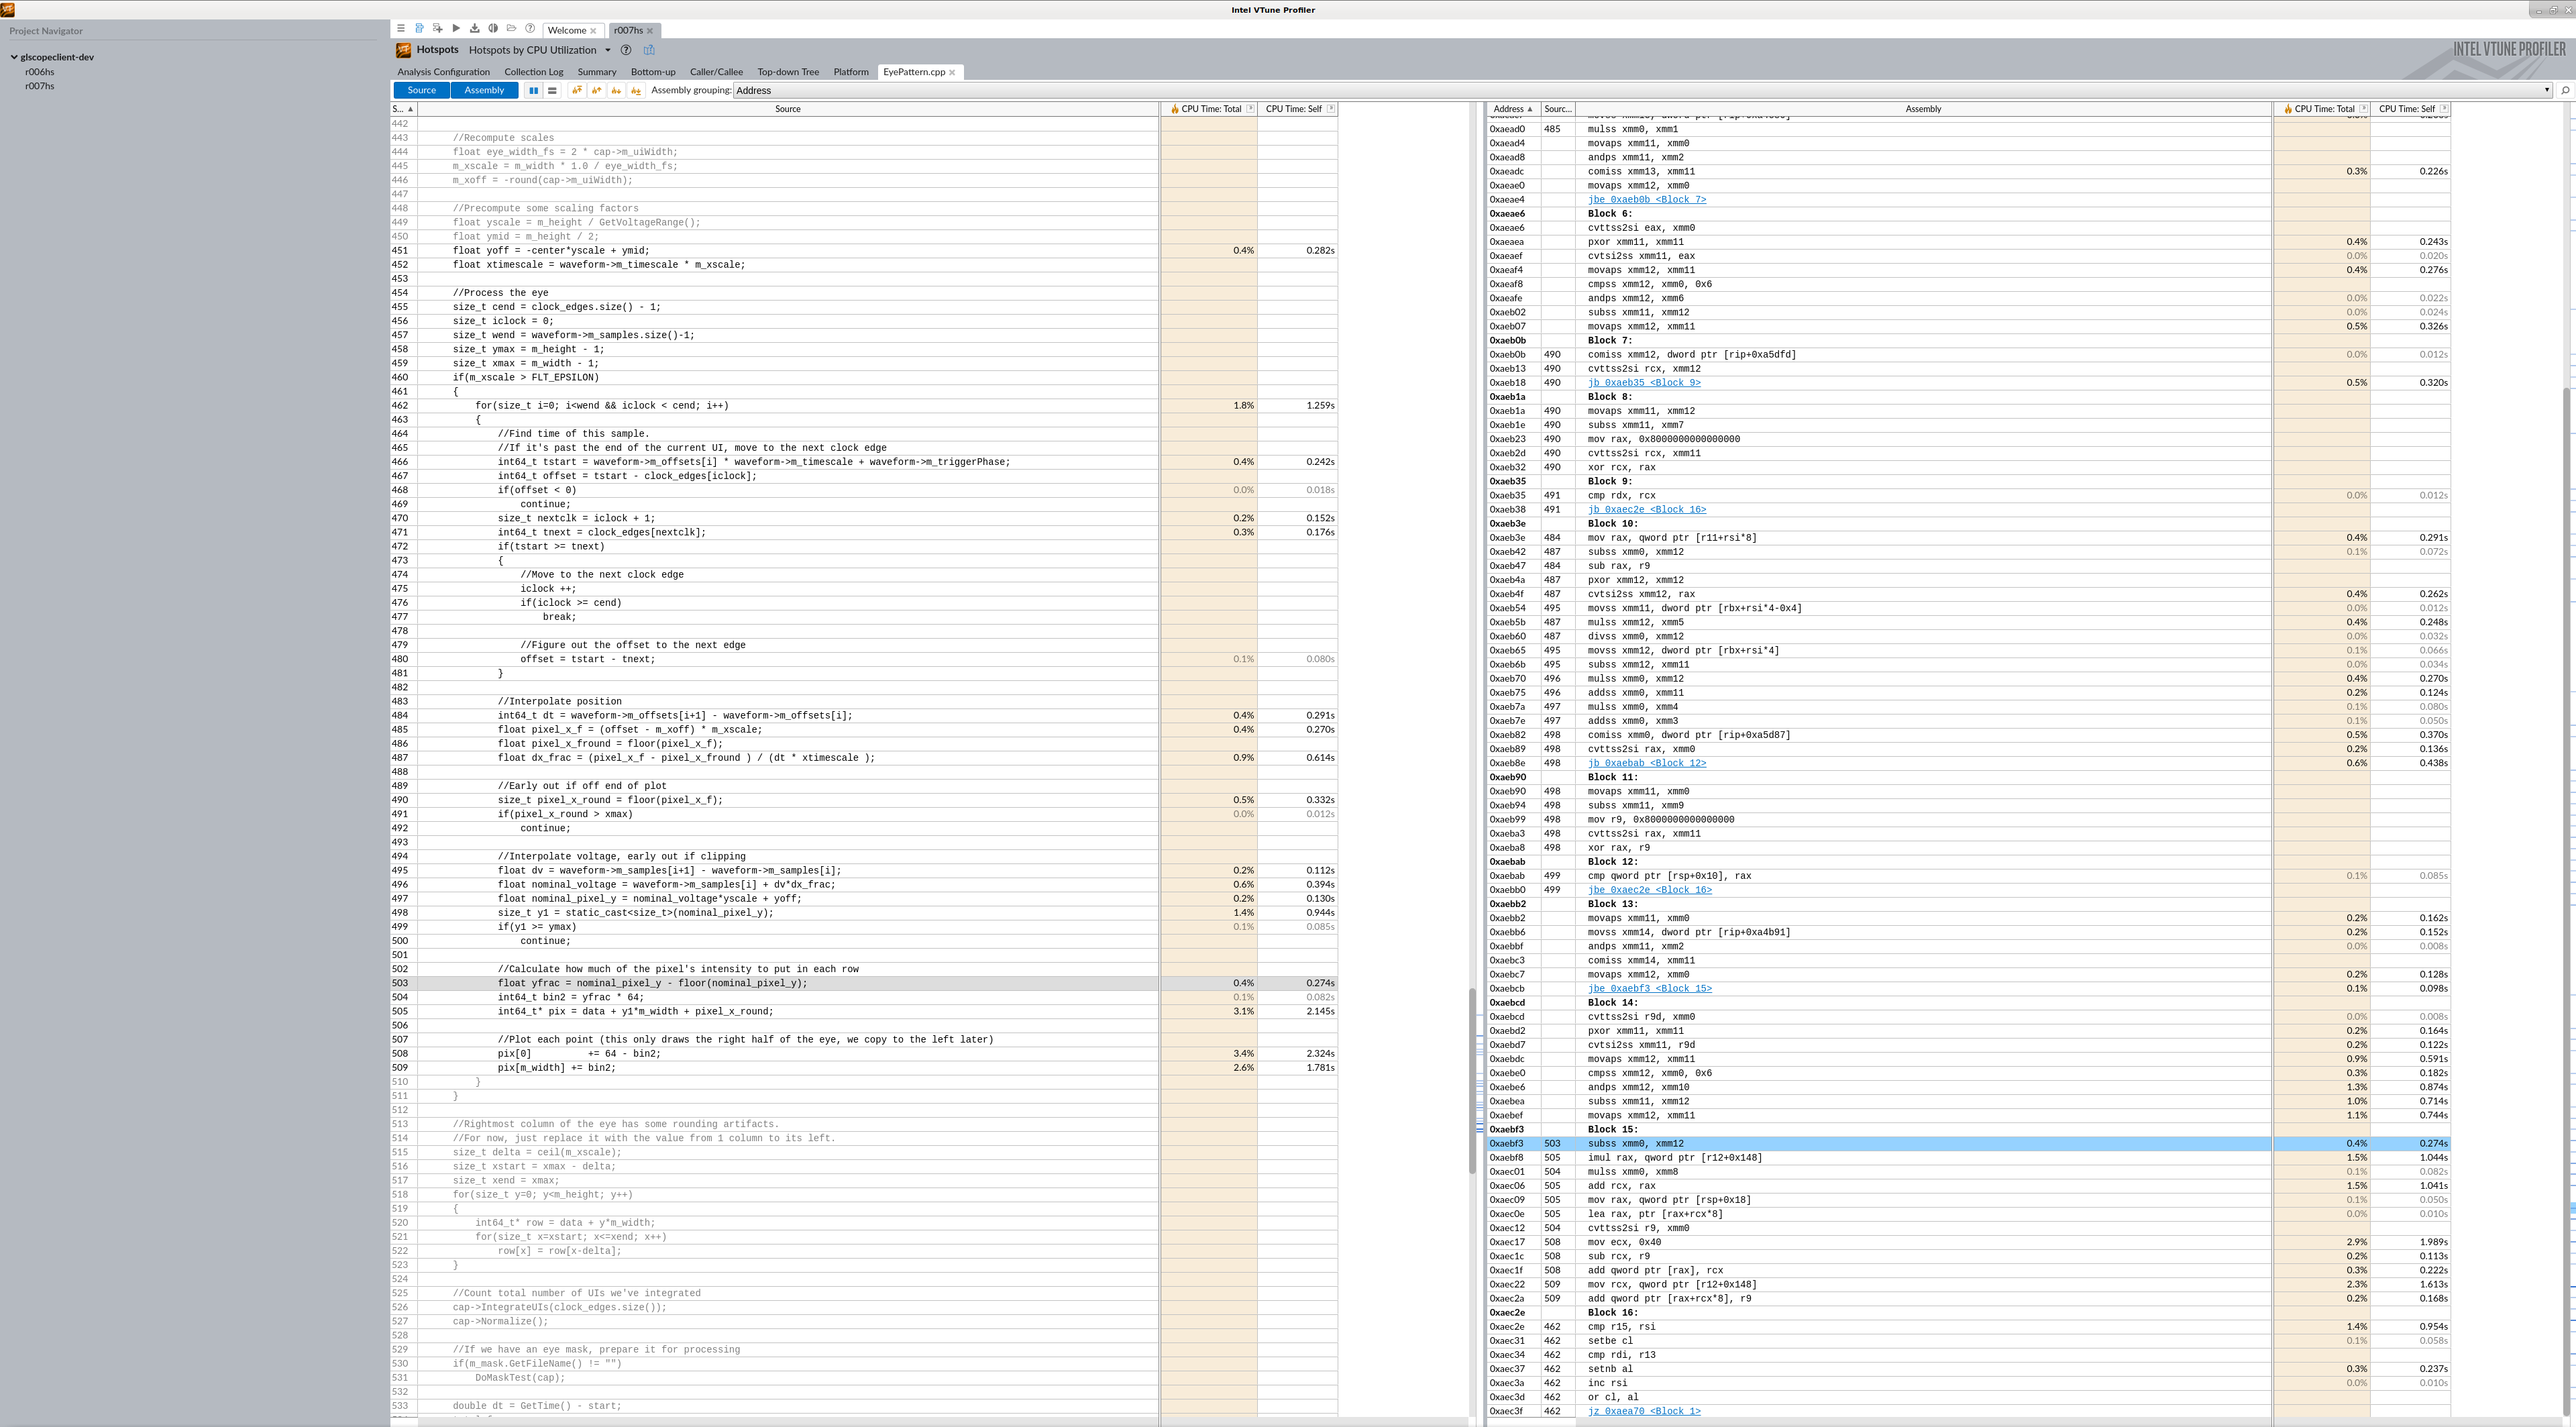
Task: Switch to the Collection Log tab
Action: pos(534,72)
